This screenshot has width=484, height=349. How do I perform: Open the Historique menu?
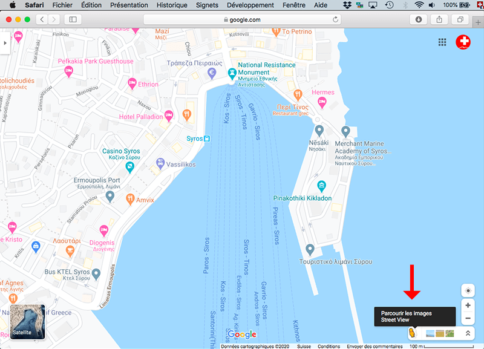click(x=172, y=5)
